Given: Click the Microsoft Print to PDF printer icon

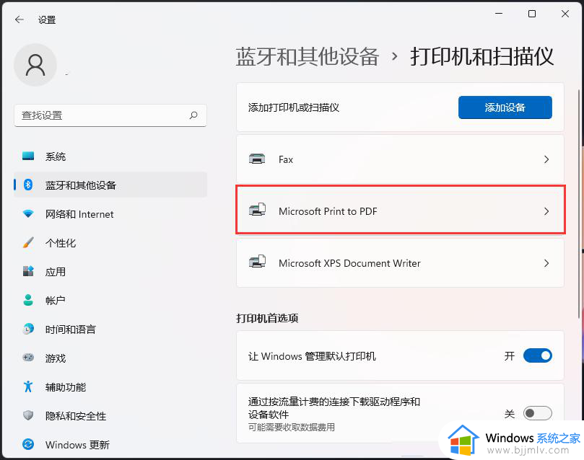Looking at the screenshot, I should (x=257, y=210).
